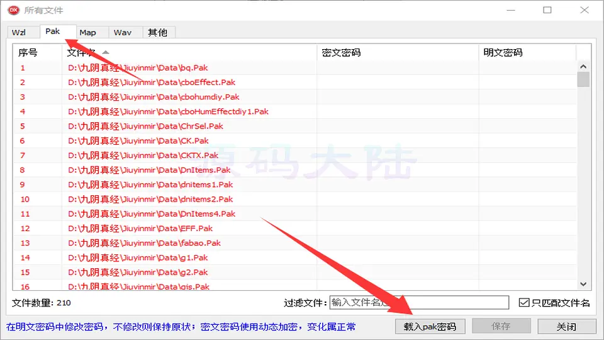Click the 载入pak密码 button

pos(430,327)
